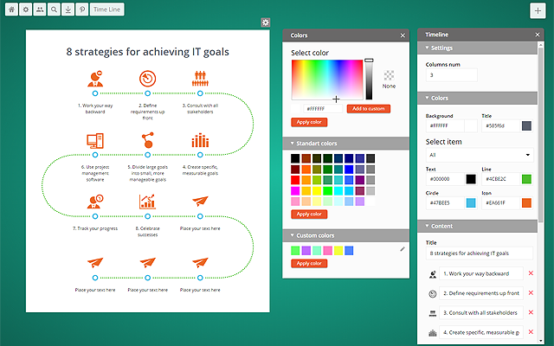Open the gear icon above the canvas
Screen dimensions: 554x346
pos(266,22)
